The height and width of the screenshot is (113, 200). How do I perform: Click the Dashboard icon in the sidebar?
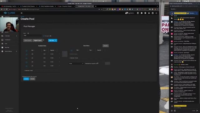(x=2, y=17)
